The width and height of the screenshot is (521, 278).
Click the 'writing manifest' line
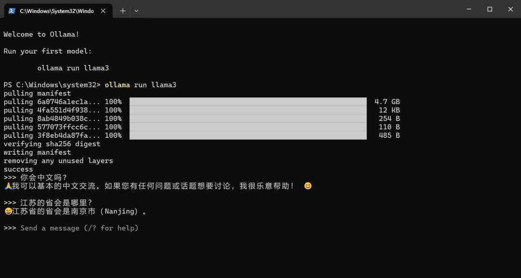37,153
